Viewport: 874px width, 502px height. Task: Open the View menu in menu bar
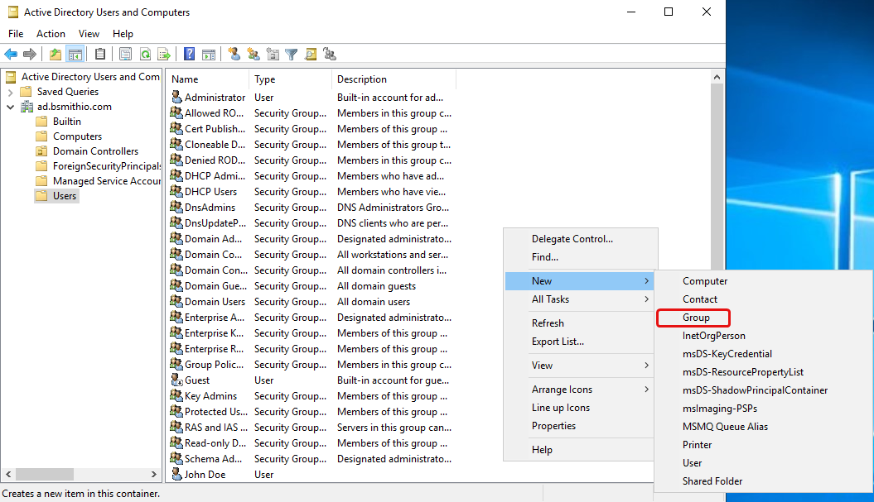point(89,34)
